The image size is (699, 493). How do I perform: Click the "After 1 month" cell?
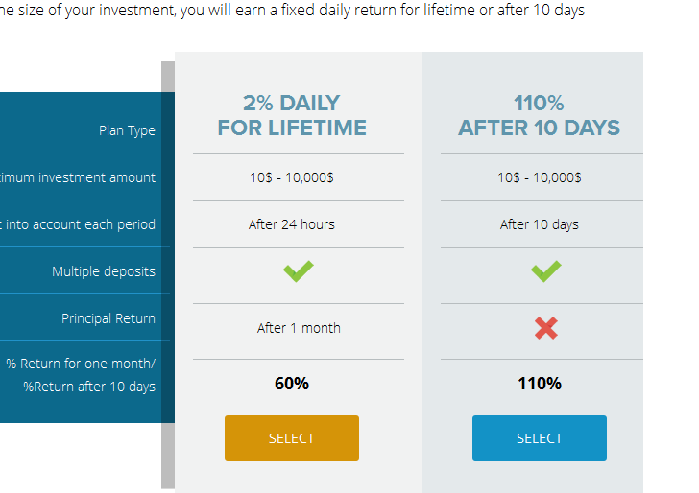[x=299, y=328]
